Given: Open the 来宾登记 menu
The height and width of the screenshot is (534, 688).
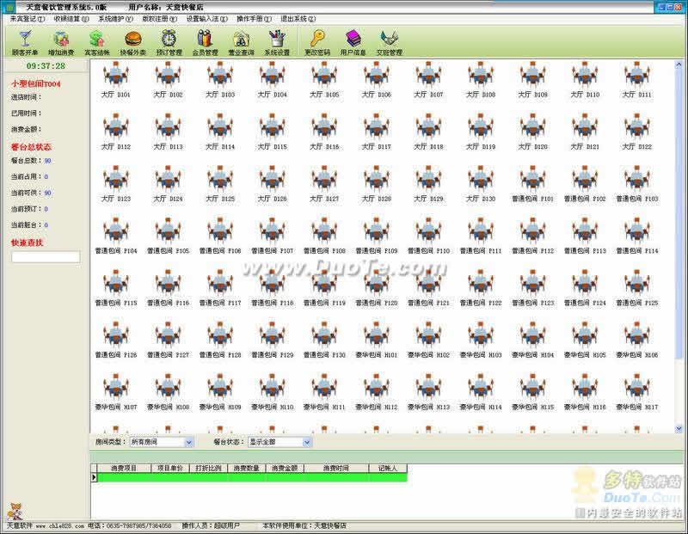Looking at the screenshot, I should pos(26,18).
